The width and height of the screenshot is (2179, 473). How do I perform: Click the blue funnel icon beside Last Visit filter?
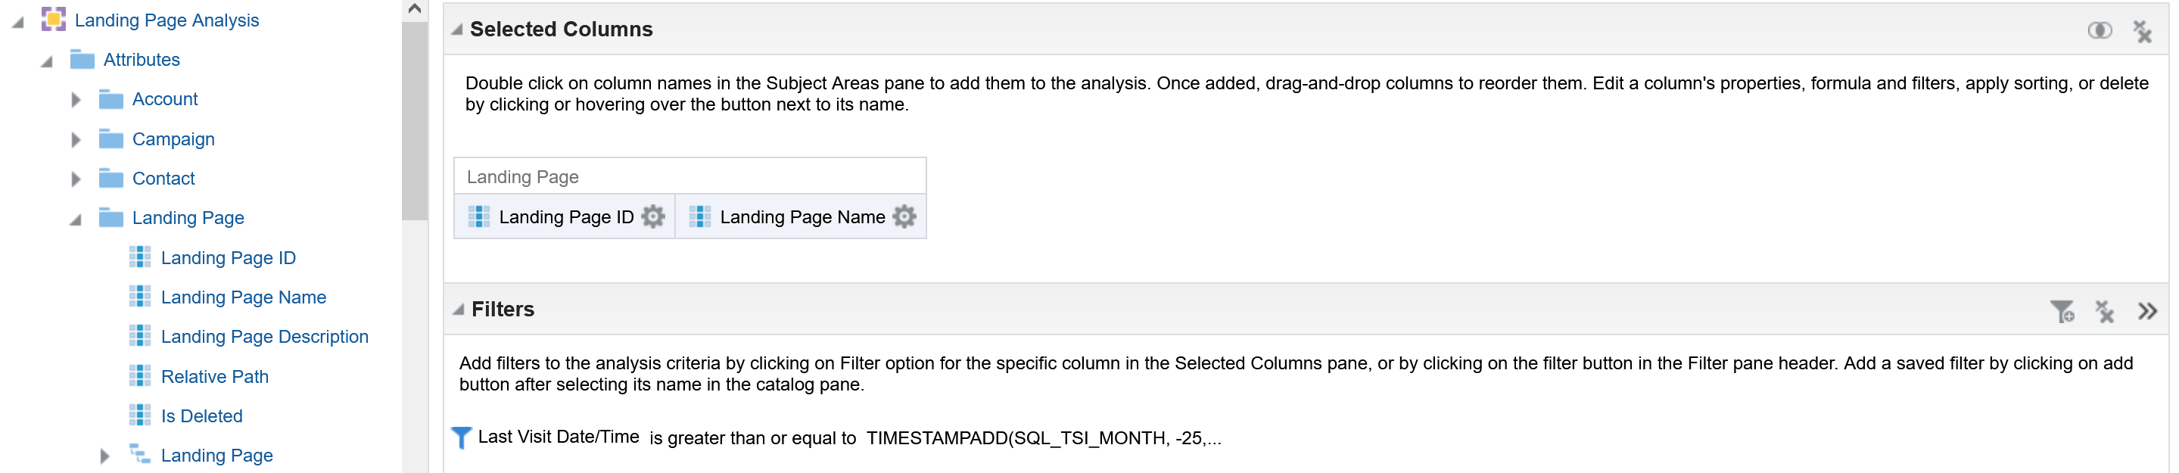(x=461, y=437)
